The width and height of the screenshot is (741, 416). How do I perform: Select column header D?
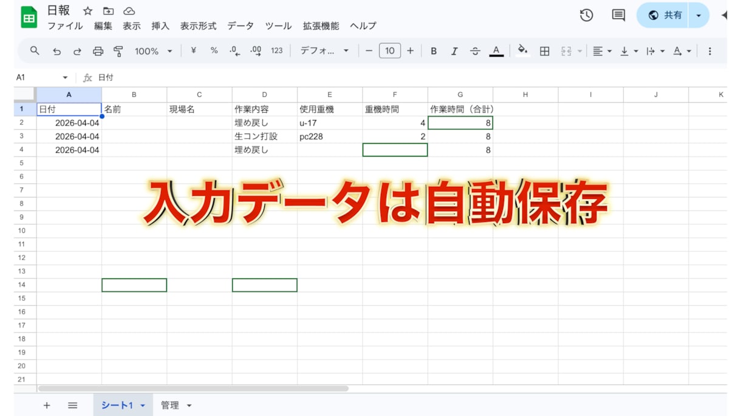pyautogui.click(x=265, y=95)
